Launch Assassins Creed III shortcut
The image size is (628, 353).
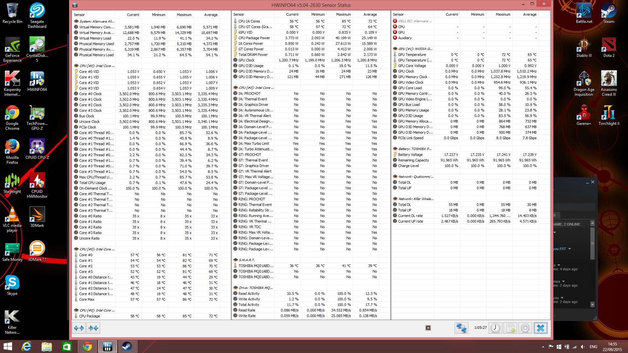coord(609,84)
